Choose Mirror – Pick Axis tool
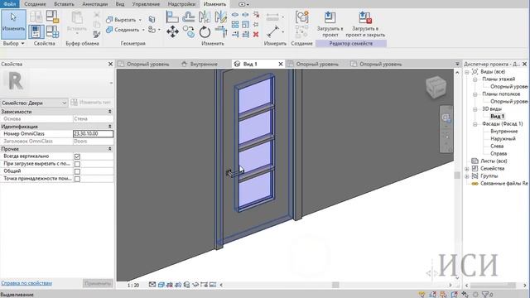 [x=205, y=17]
